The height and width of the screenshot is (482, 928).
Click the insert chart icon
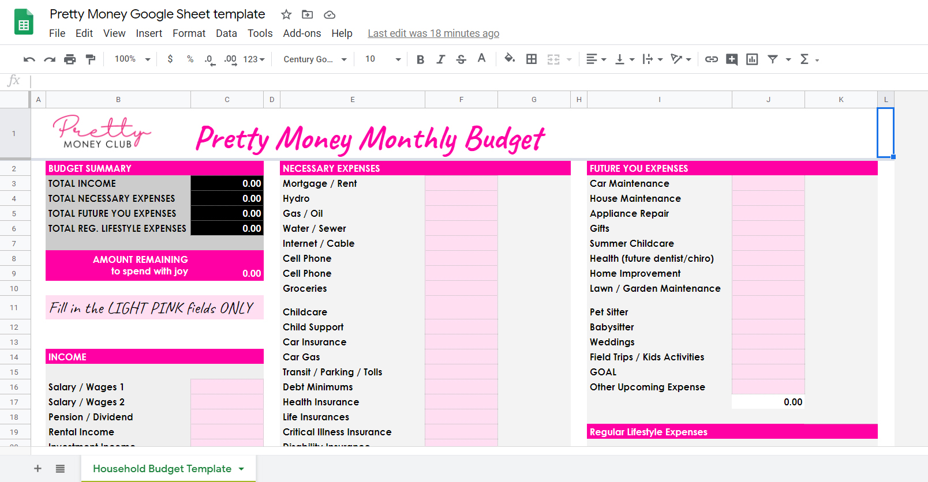coord(752,59)
